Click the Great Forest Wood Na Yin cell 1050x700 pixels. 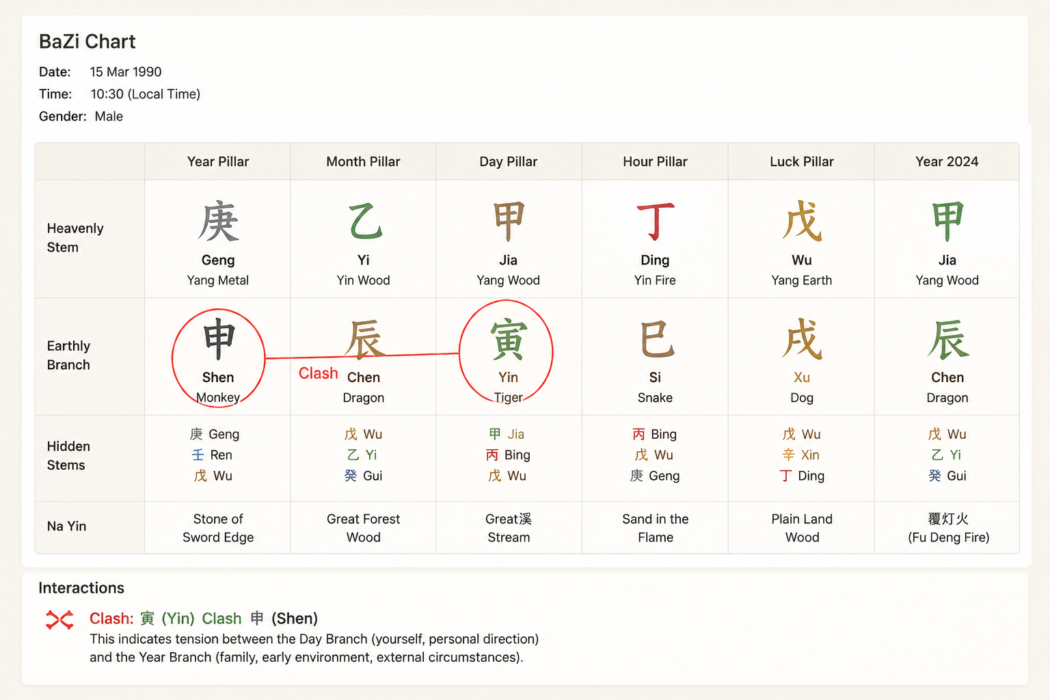[x=363, y=528]
